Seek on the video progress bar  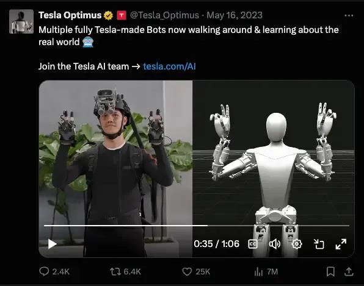197,226
